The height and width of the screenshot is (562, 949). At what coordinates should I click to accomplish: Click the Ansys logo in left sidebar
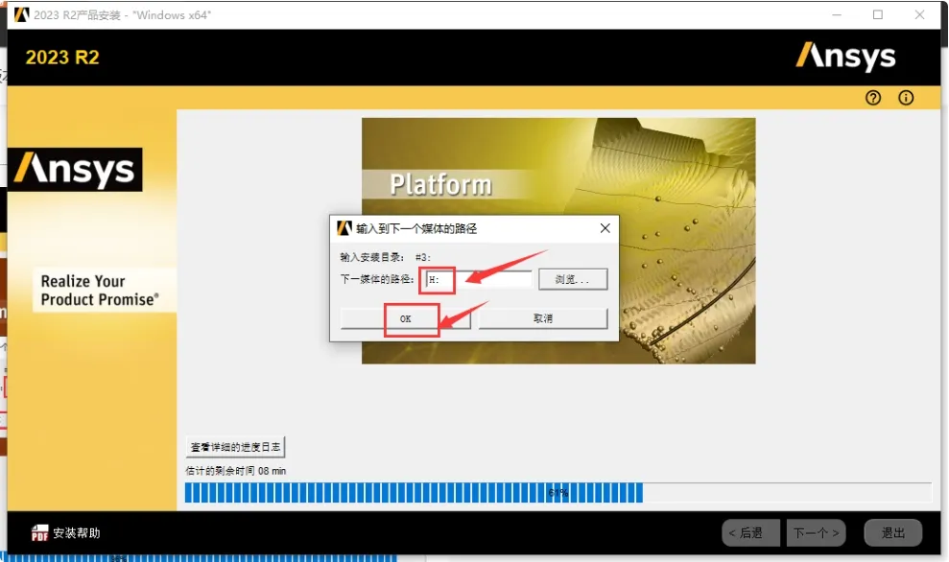click(x=75, y=170)
